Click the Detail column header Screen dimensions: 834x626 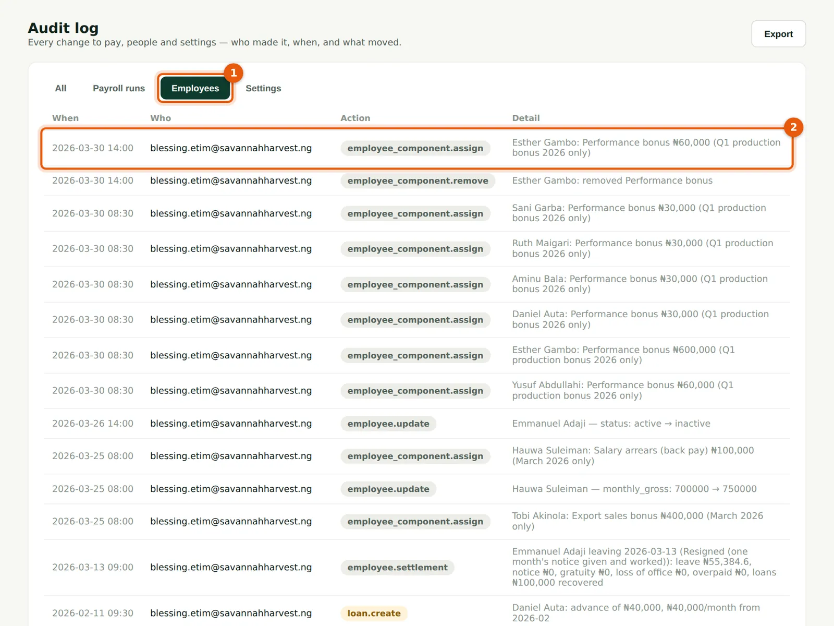tap(525, 118)
